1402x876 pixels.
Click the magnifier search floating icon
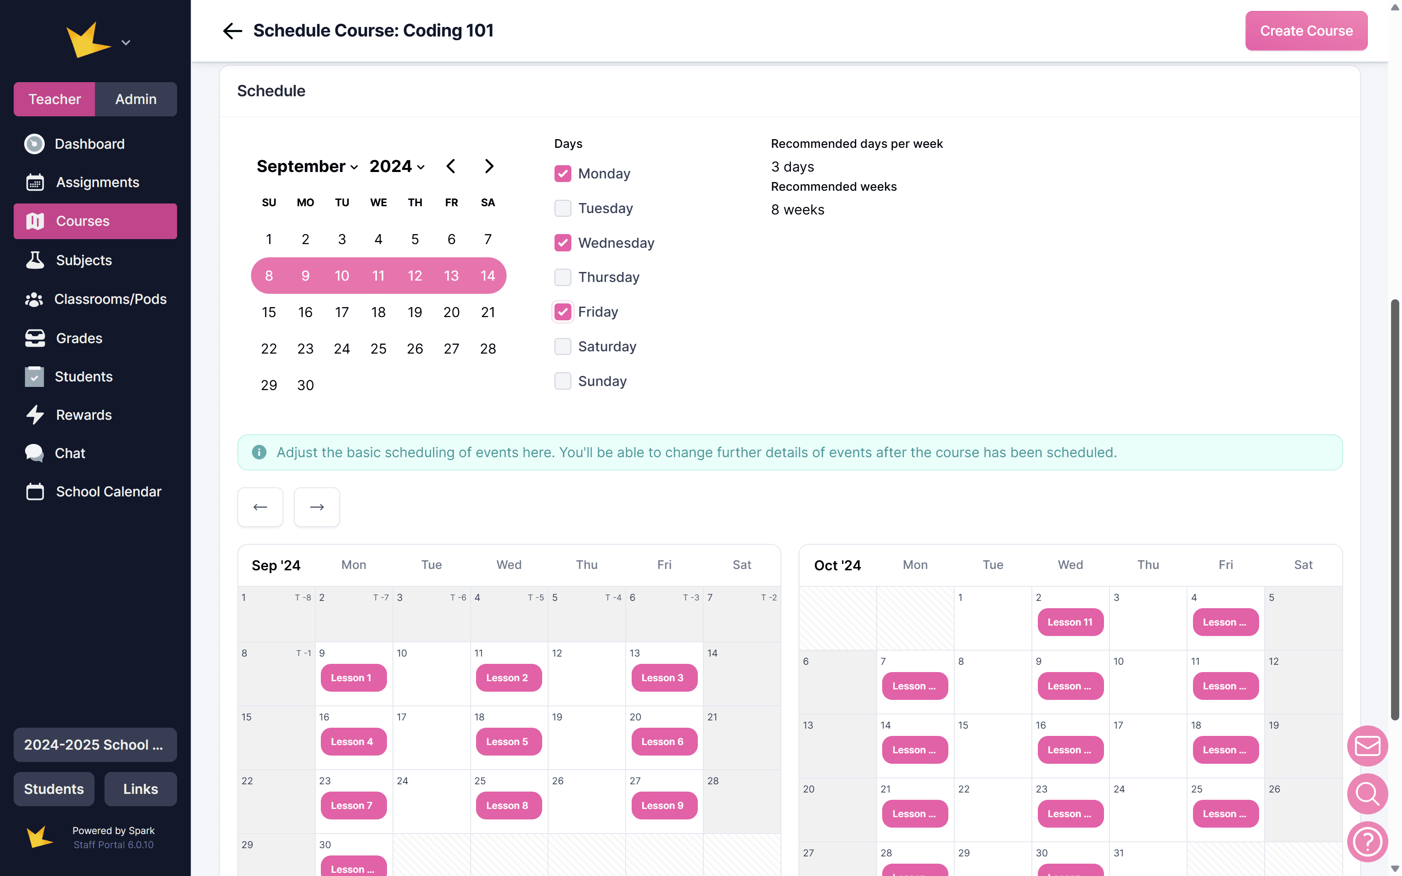click(x=1367, y=794)
